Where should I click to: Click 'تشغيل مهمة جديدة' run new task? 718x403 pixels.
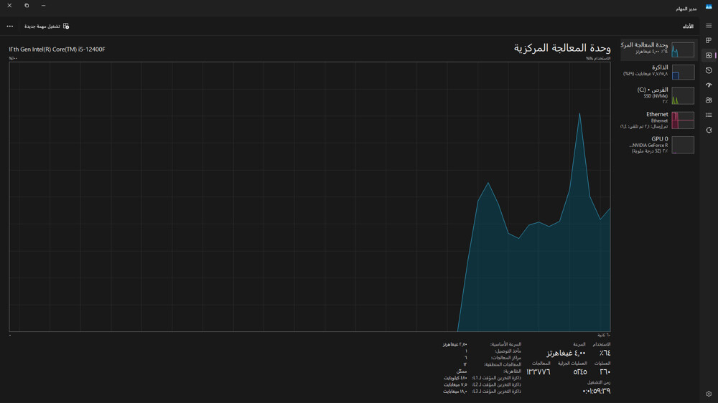pos(47,26)
